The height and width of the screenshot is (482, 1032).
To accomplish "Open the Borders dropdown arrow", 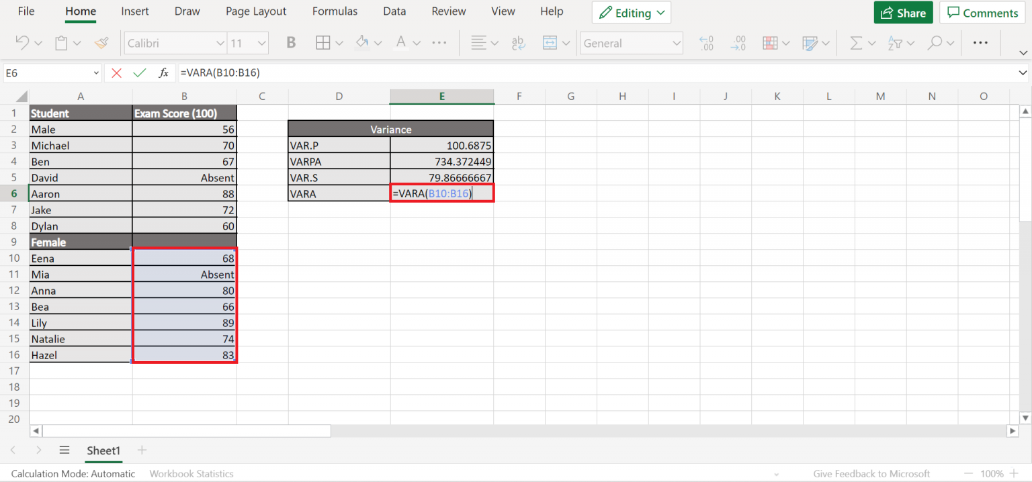I will point(339,42).
